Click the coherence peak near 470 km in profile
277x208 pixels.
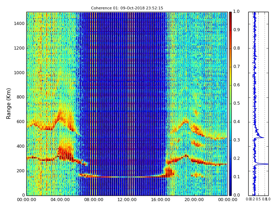(260, 137)
